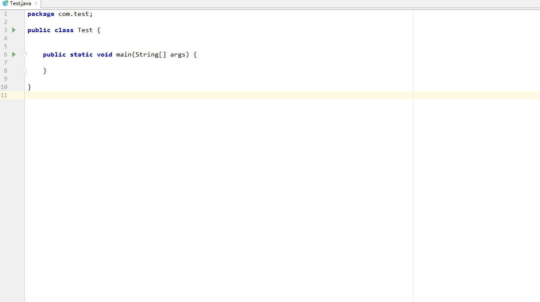
Task: Click empty line 7 inside main method
Action: point(219,63)
